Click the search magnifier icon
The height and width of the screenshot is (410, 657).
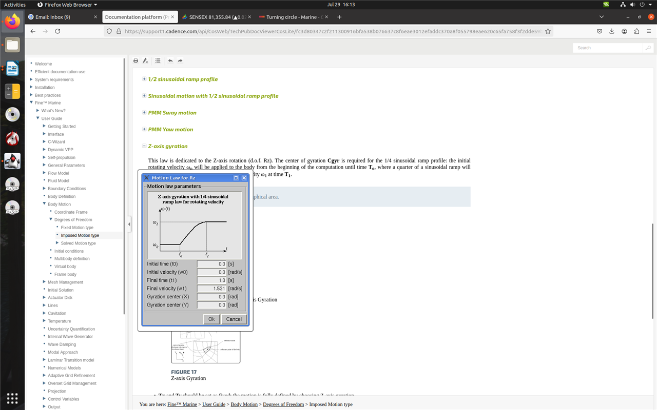[x=648, y=48]
